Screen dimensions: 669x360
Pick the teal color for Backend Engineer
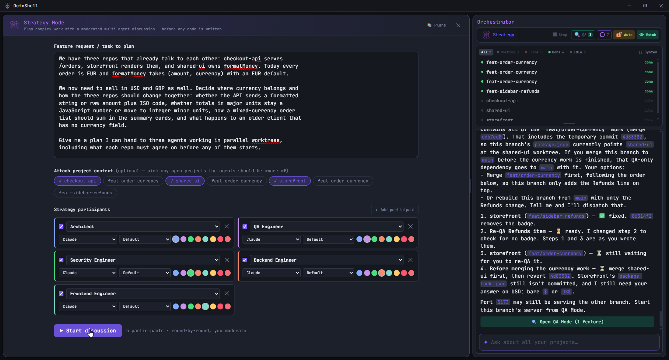tap(389, 273)
